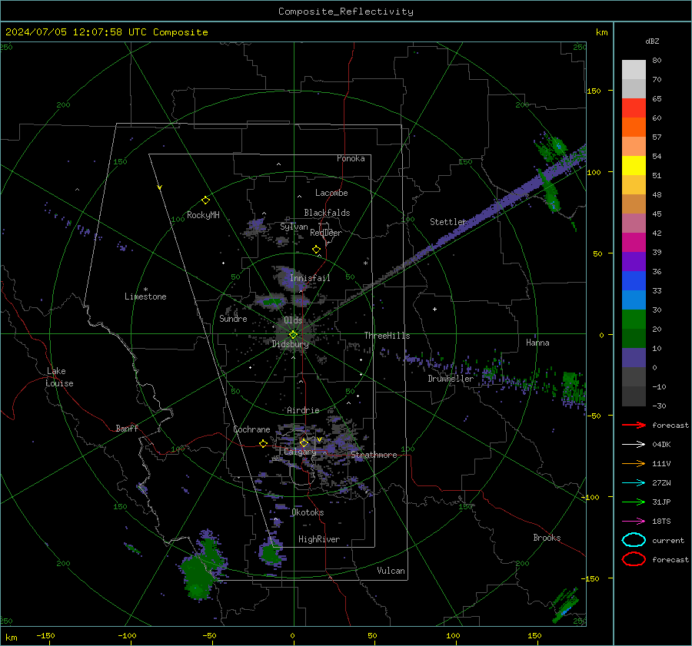Click the green 31JP arrow in the legend
This screenshot has width=692, height=646.
[x=634, y=502]
